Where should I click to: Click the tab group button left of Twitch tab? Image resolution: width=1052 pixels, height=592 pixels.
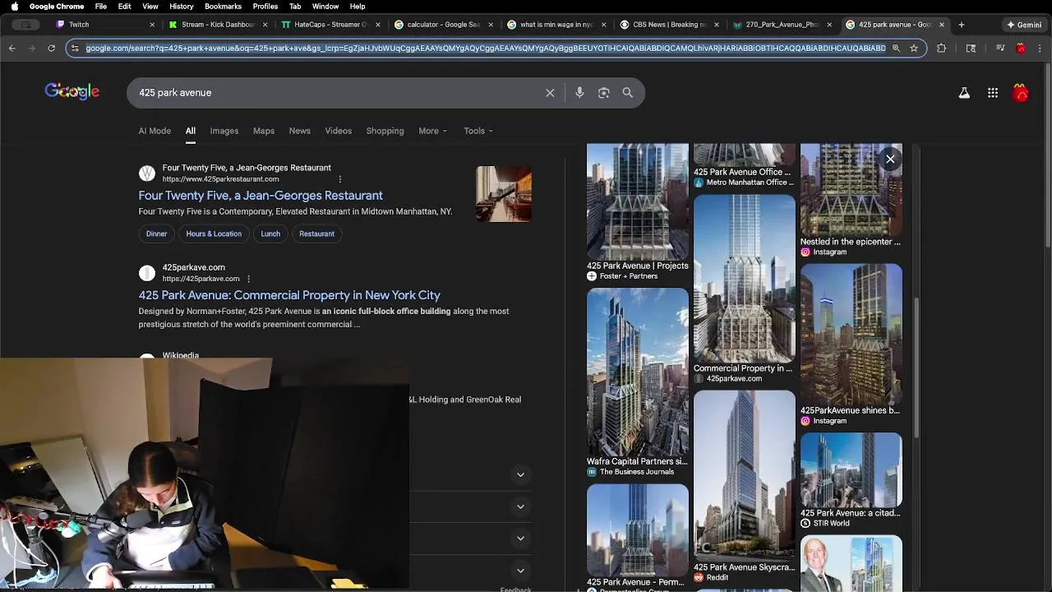pos(26,25)
